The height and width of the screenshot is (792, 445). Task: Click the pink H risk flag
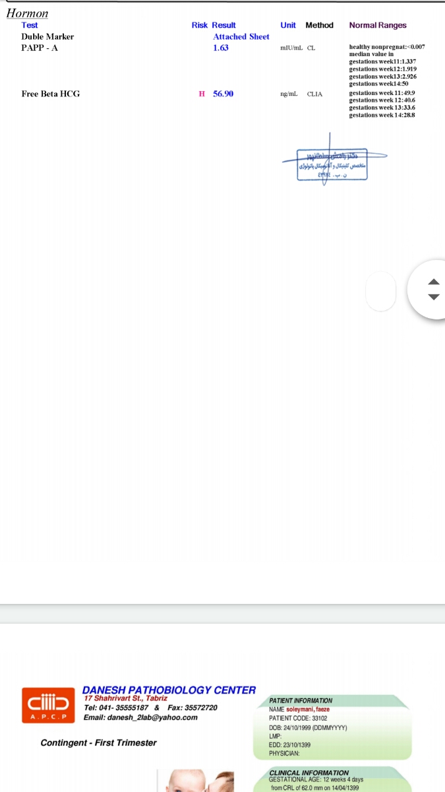(202, 94)
